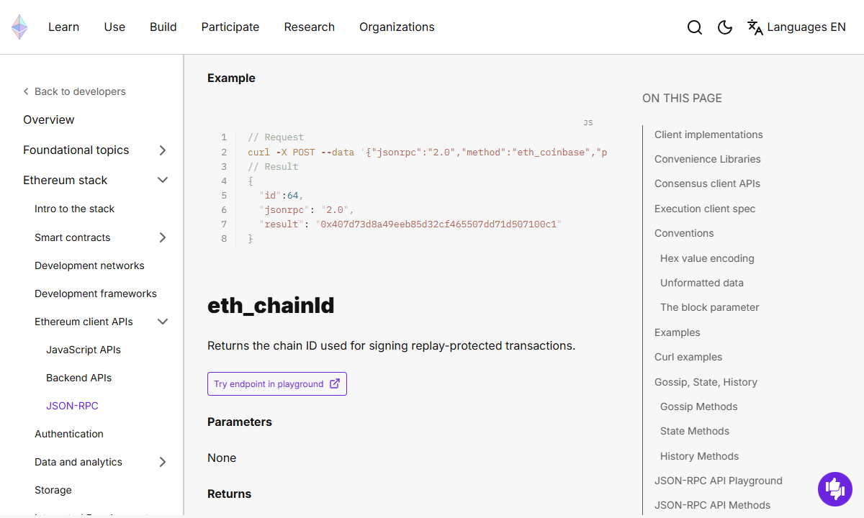
Task: Click the result hex address value
Action: tap(438, 224)
